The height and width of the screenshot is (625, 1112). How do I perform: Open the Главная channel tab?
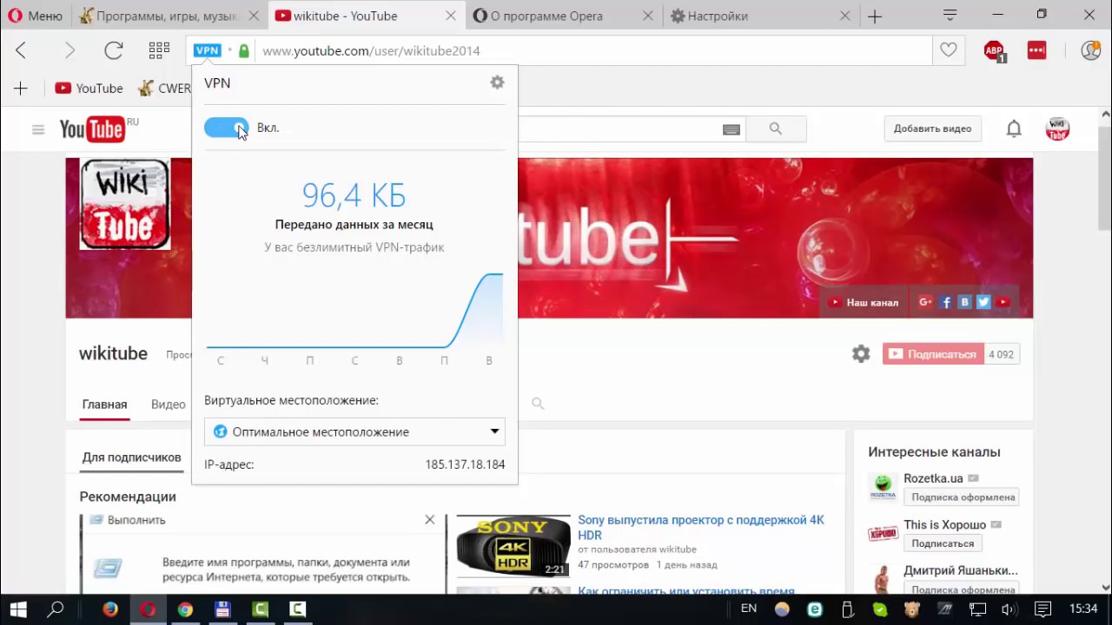tap(104, 405)
